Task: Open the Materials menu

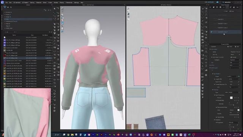Action: [x=39, y=3]
